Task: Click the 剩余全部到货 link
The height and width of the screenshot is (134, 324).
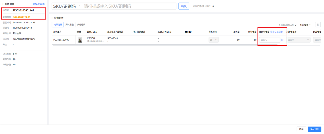Action: [x=276, y=32]
